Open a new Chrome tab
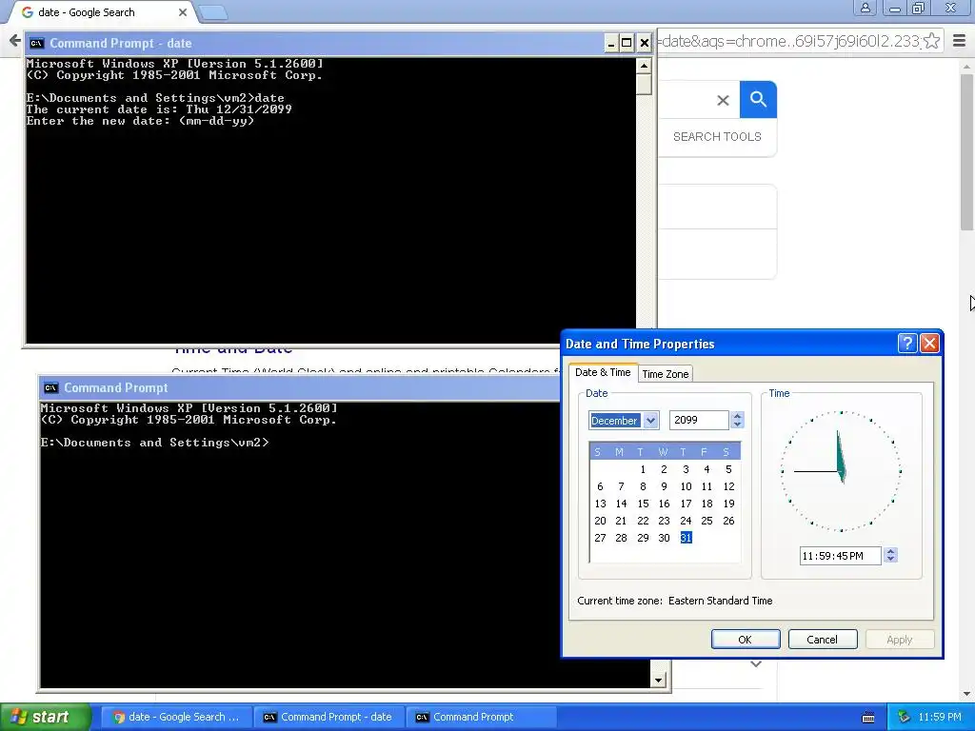This screenshot has height=731, width=975. tap(213, 11)
